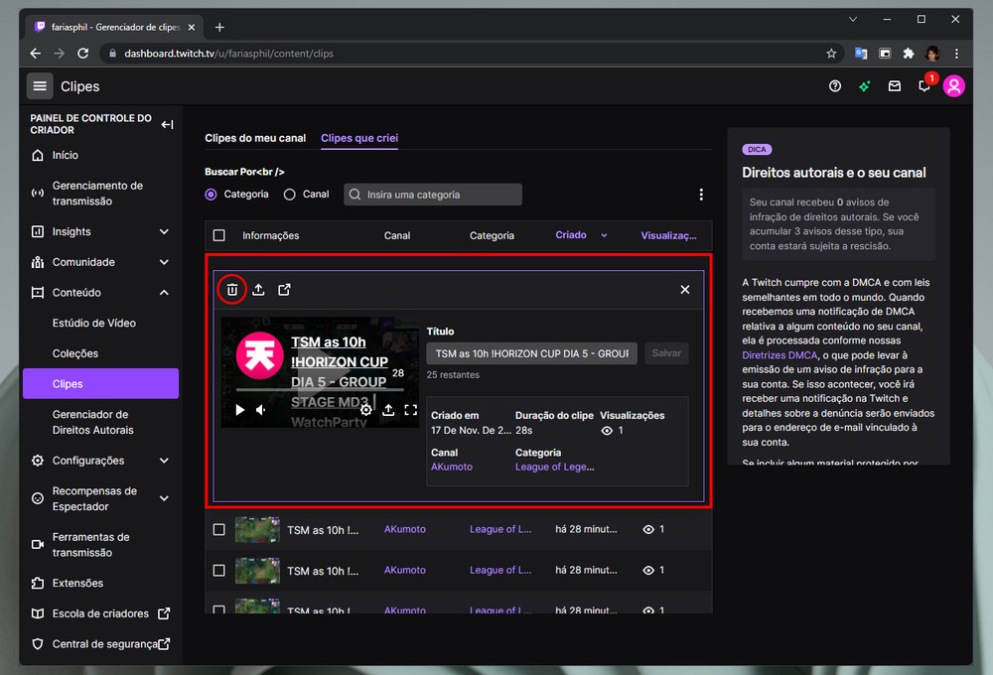This screenshot has height=675, width=993.
Task: Mute the clip preview volume
Action: click(x=261, y=410)
